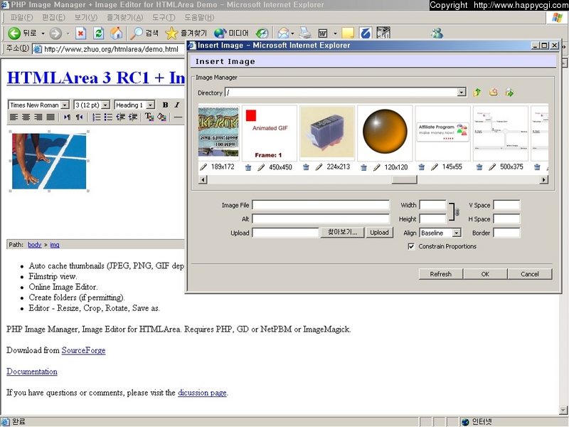Screen dimensions: 569x427
Task: Toggle Constrain Proportions checkbox
Action: point(411,246)
